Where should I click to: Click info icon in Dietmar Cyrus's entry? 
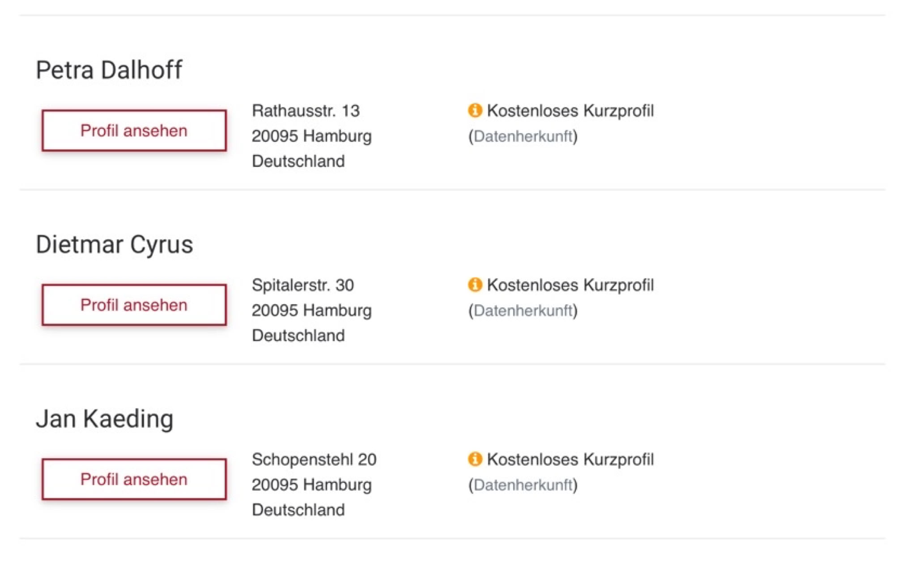(x=475, y=285)
